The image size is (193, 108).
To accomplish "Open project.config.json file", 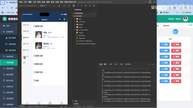I will [85, 41].
